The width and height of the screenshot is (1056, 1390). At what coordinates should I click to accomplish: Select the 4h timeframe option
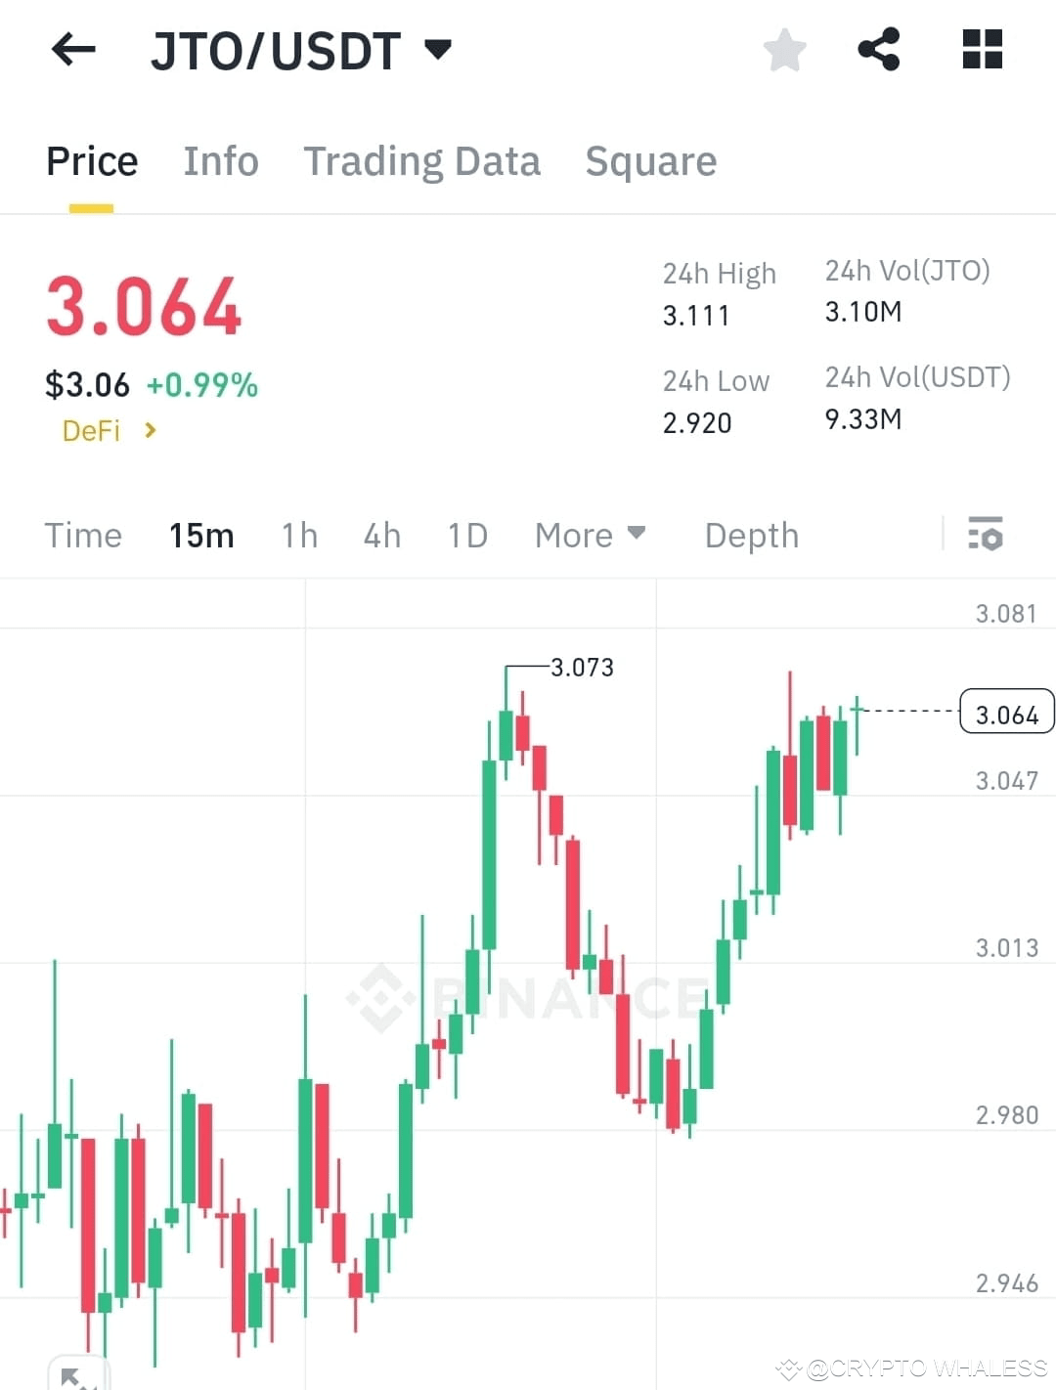[x=381, y=535]
